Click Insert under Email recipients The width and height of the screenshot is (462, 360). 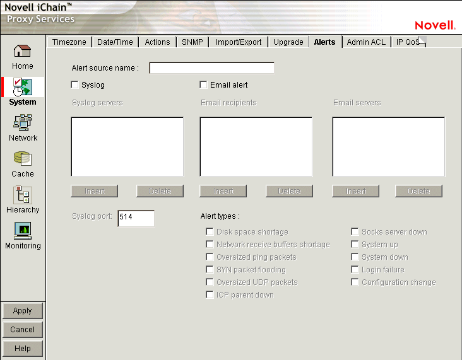(223, 191)
